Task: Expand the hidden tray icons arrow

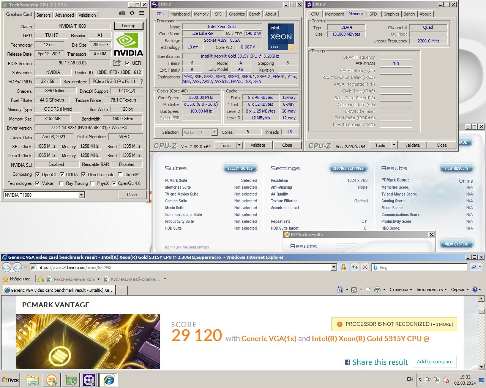Action: [x=420, y=379]
